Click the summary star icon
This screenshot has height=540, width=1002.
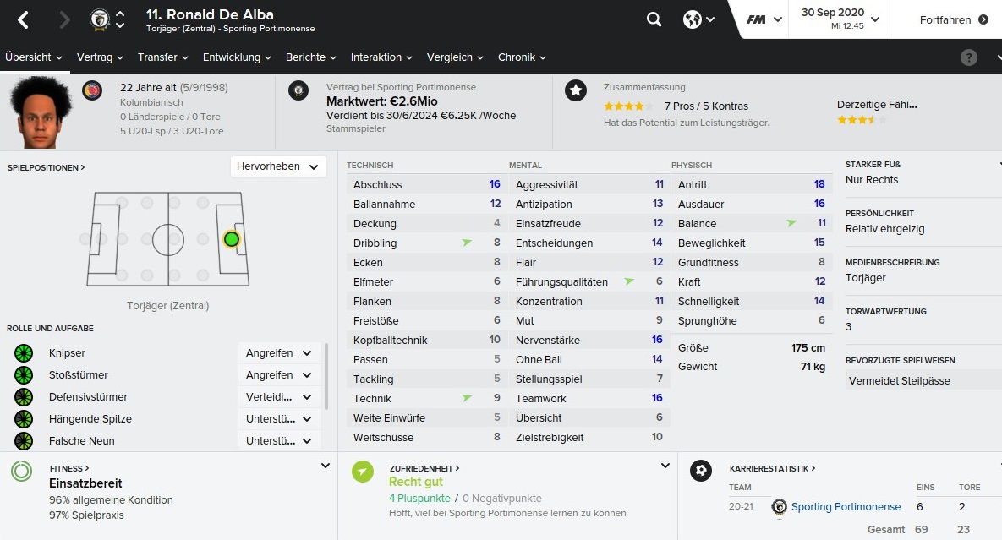coord(576,90)
